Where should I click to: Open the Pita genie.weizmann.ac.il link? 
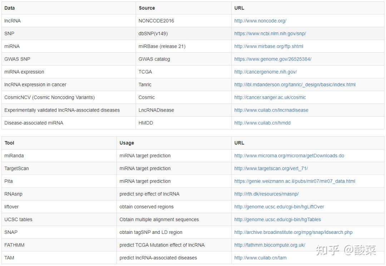(x=295, y=181)
